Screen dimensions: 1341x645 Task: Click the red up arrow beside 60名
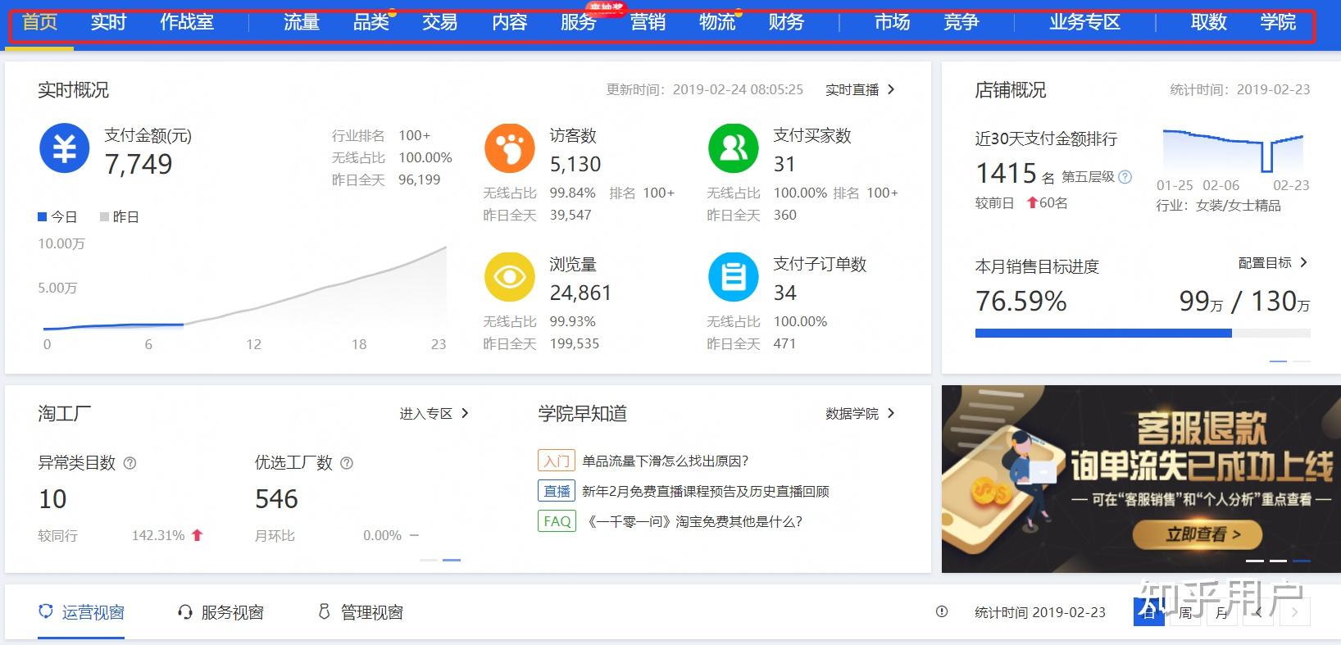tap(1032, 202)
